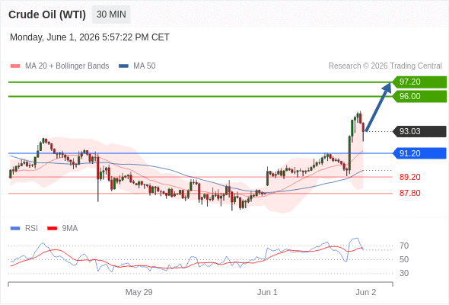Click the 91.20 blue pivot tag
Image resolution: width=449 pixels, height=305 pixels.
[419, 153]
